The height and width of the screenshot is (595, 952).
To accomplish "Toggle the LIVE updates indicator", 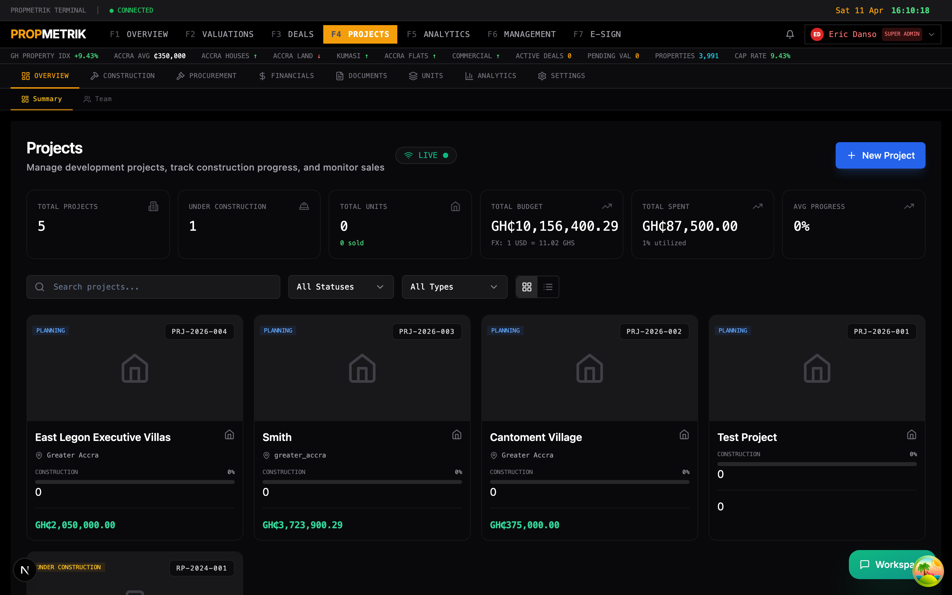I will (x=426, y=155).
